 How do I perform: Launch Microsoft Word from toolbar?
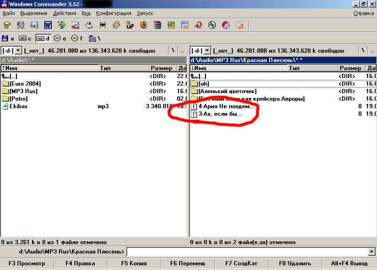pos(48,25)
